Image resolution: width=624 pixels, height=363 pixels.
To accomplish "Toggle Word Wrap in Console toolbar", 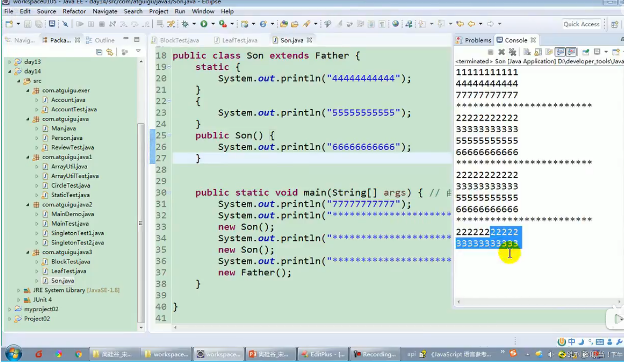I will tap(549, 52).
